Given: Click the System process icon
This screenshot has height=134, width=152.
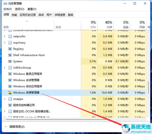Looking at the screenshot, I should tap(10, 61).
